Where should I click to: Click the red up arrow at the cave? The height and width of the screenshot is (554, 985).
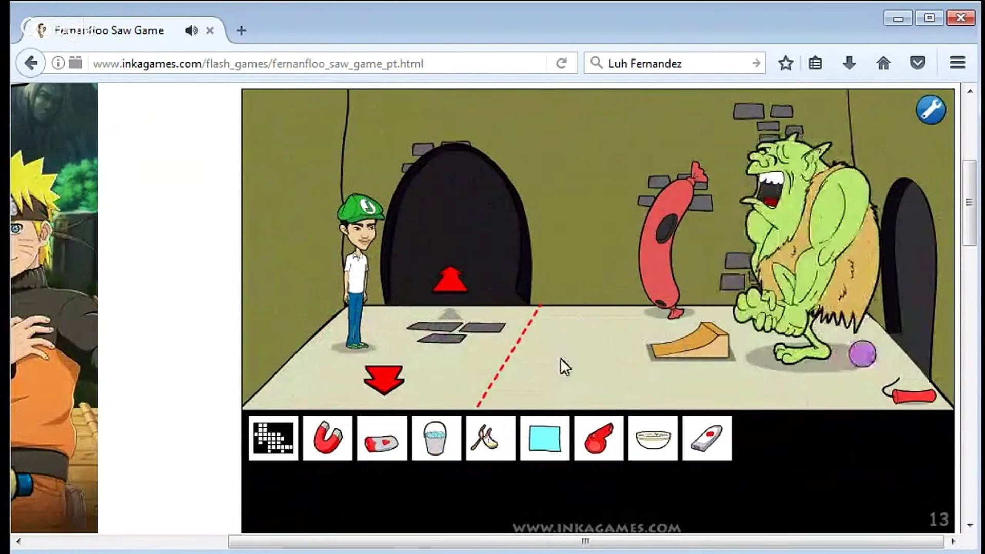click(x=450, y=280)
